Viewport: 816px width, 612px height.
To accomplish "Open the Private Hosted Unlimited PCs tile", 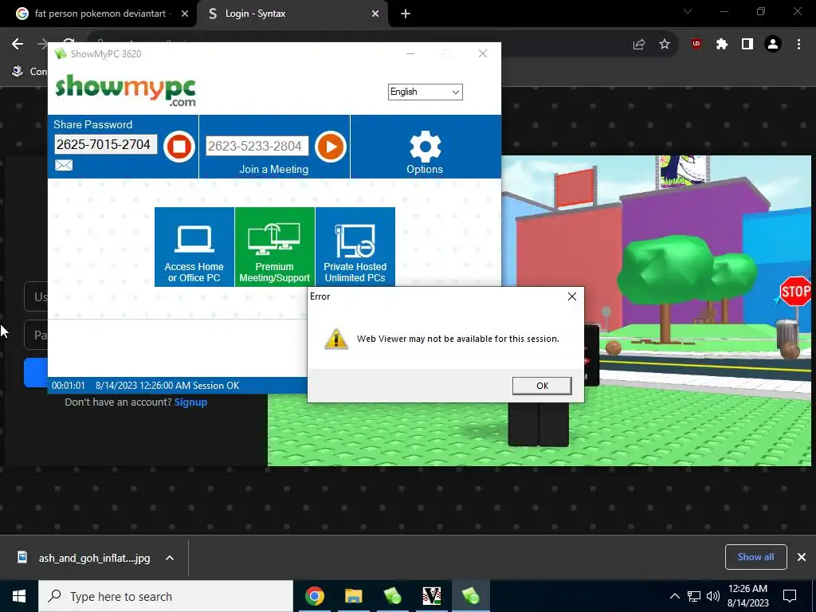I will point(355,247).
